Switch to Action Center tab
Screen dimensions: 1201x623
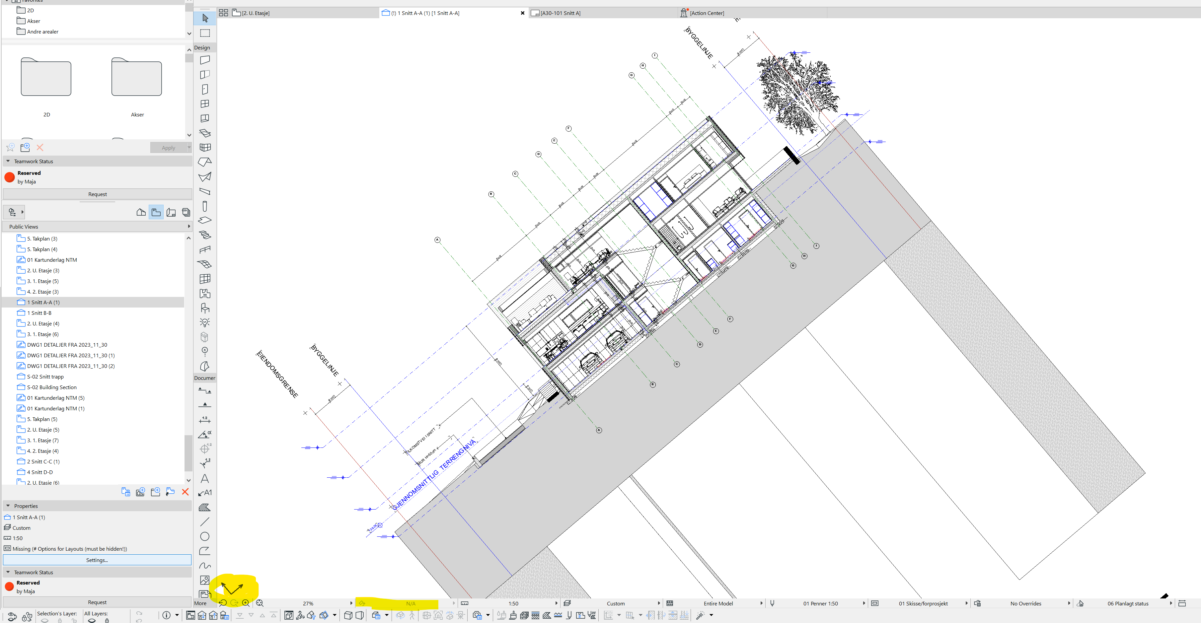[706, 13]
